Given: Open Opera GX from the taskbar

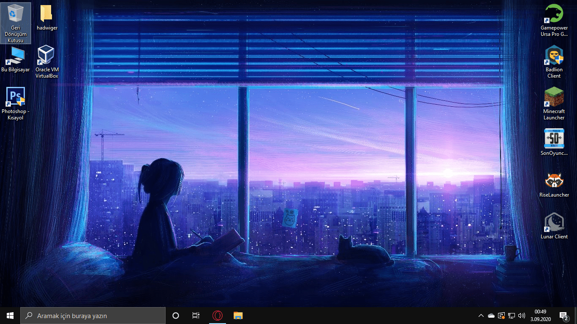Looking at the screenshot, I should point(218,315).
